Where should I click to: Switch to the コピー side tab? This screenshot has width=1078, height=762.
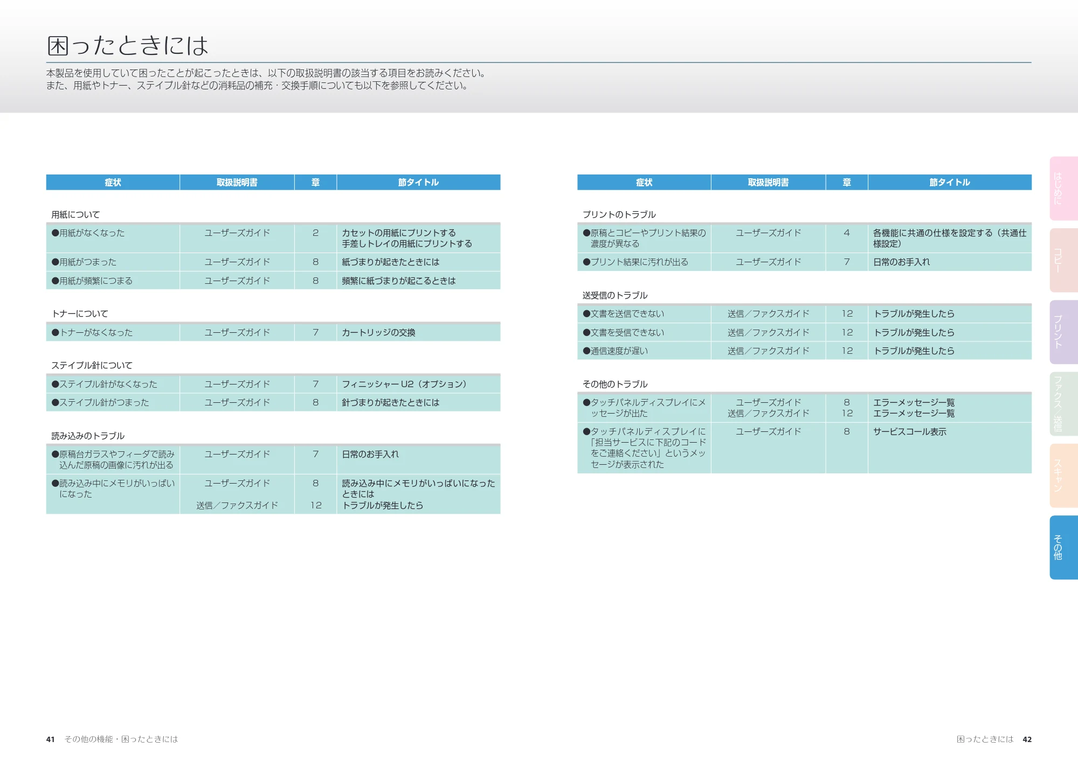click(1063, 260)
